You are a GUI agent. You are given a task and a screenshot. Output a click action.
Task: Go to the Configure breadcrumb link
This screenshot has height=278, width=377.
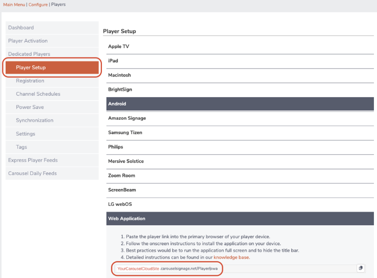coord(38,5)
